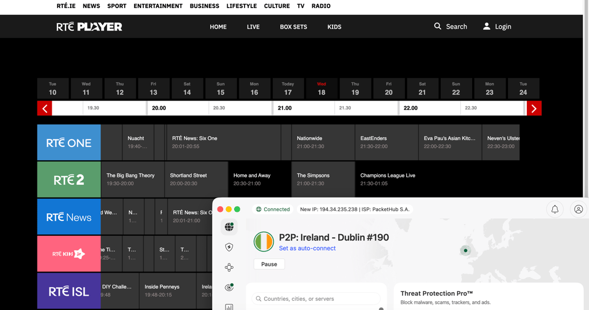Image resolution: width=589 pixels, height=310 pixels.
Task: Select date Thu 19
Action: 355,88
